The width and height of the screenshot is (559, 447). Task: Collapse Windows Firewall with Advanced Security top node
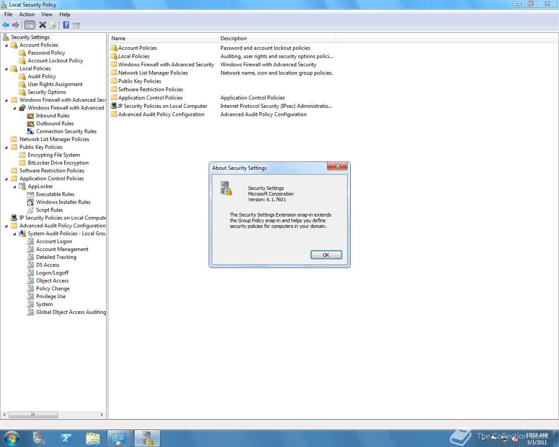(6, 100)
